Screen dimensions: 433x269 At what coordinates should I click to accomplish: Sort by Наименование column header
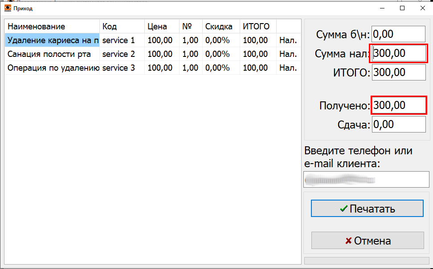[52, 27]
